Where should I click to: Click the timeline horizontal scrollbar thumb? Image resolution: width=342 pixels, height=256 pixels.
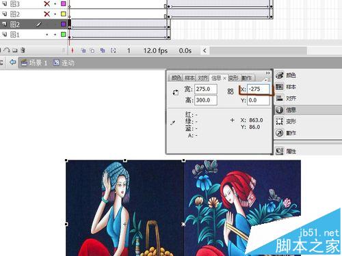point(259,51)
